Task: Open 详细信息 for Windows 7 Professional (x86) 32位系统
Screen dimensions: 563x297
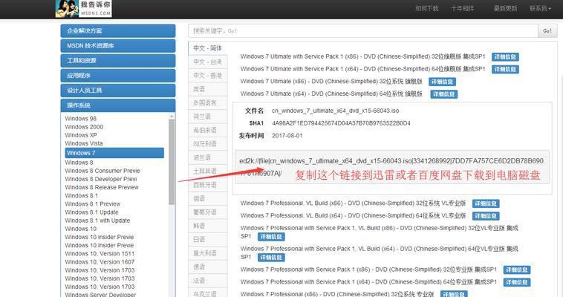Action: 454,294
